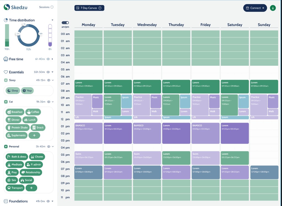Select the Thursday column header

pyautogui.click(x=176, y=25)
